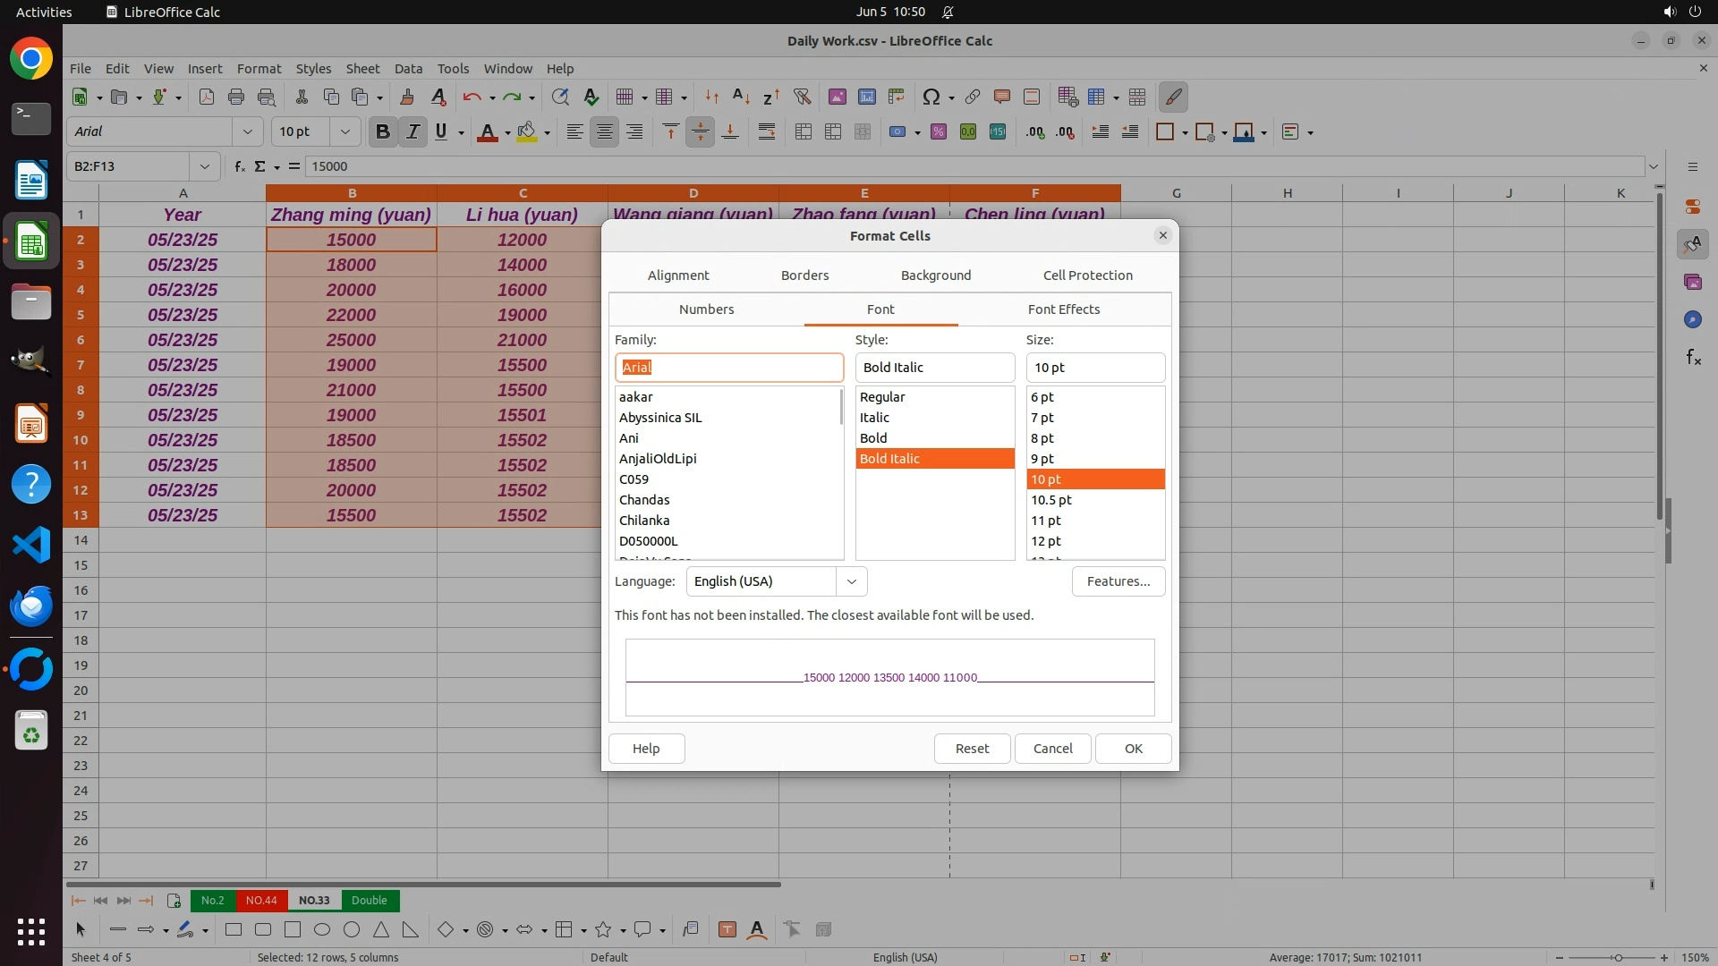This screenshot has width=1718, height=966.
Task: Toggle the Bold formatting button
Action: pyautogui.click(x=383, y=131)
